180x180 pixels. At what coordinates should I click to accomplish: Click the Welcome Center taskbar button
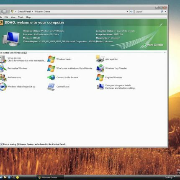click(x=50, y=177)
